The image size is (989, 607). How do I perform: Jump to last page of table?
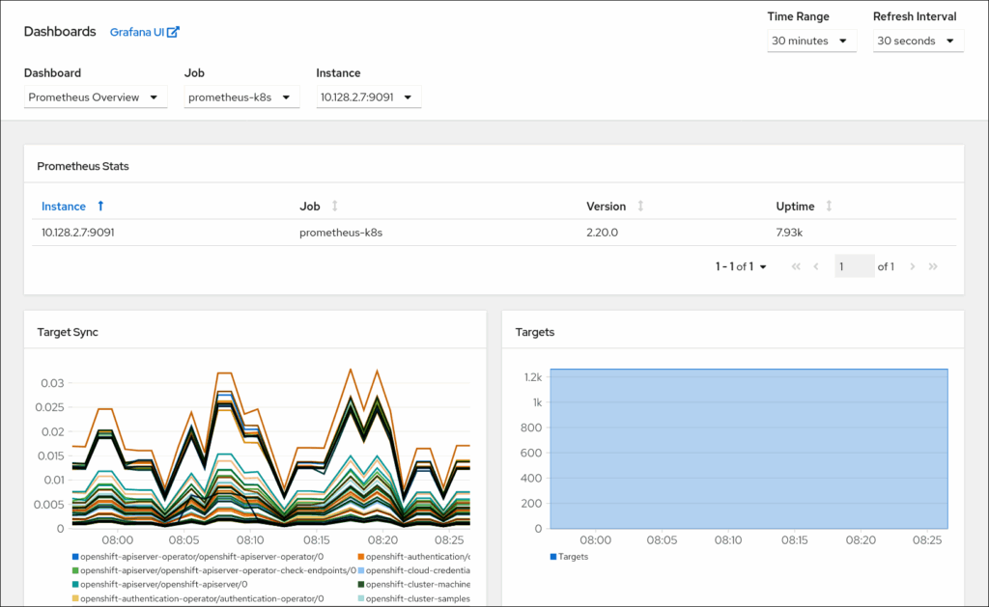pos(933,267)
